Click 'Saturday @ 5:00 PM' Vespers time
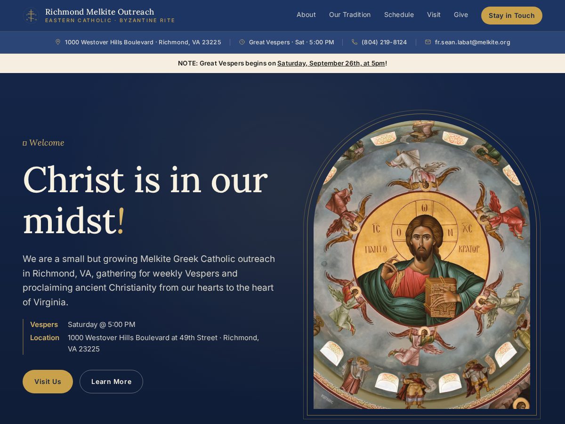 (101, 325)
